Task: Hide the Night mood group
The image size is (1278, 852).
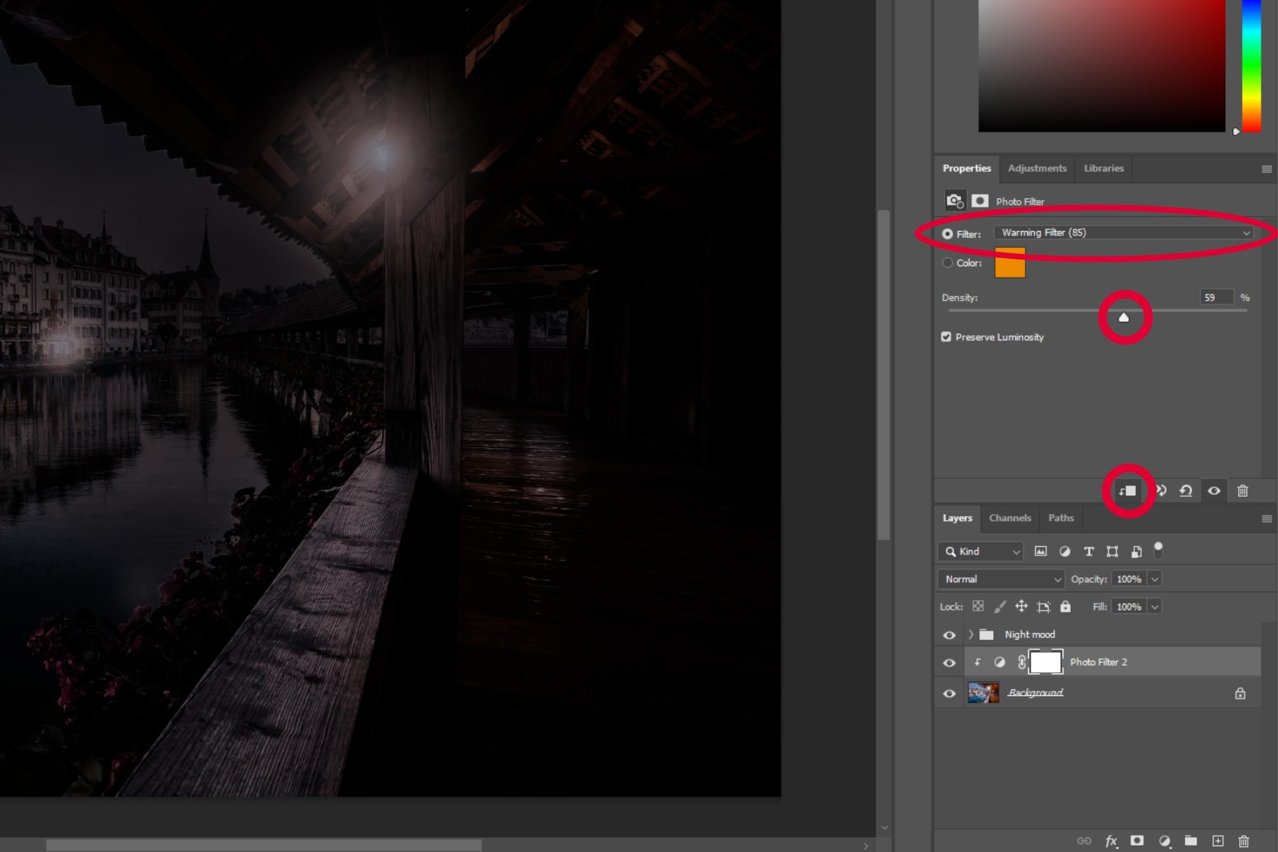Action: 949,635
